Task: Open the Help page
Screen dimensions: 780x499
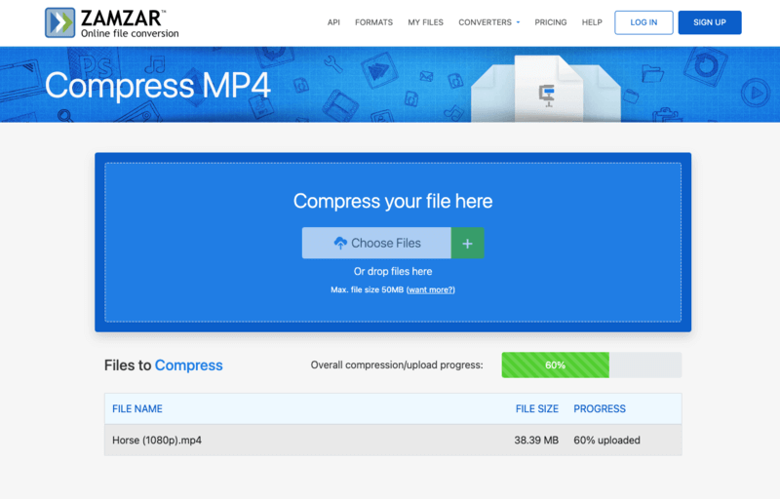Action: pyautogui.click(x=592, y=22)
